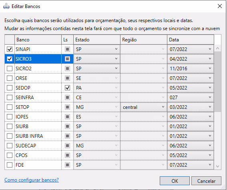Click the Editar Bancos window app icon
227x190 pixels.
click(6, 6)
